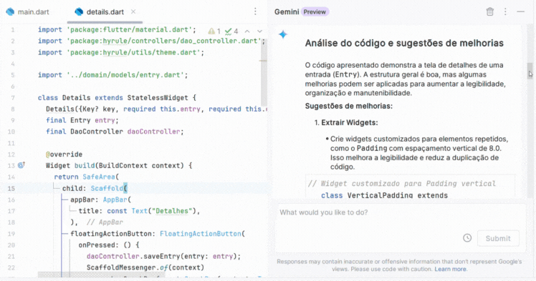Close the details.dart tab
The image size is (536, 281).
pyautogui.click(x=133, y=11)
